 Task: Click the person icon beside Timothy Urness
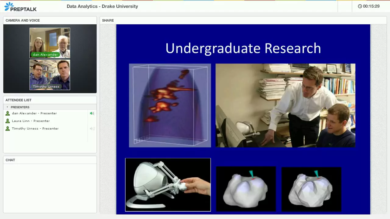8,128
